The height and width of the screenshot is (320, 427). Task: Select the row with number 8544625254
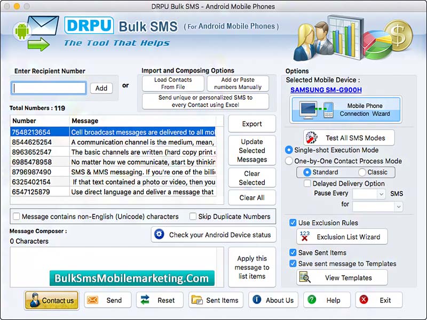[113, 142]
